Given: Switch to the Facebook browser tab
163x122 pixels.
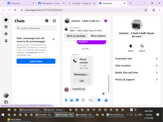Looking at the screenshot, I should click(x=21, y=3).
